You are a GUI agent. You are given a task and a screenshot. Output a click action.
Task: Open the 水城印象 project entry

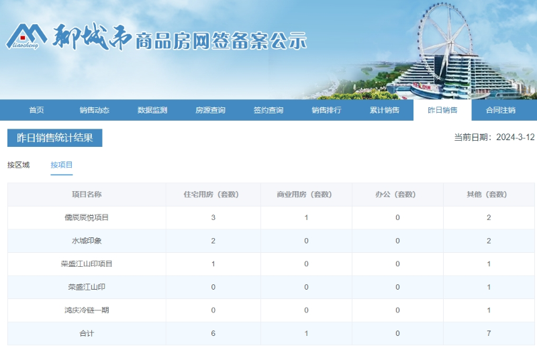click(87, 241)
